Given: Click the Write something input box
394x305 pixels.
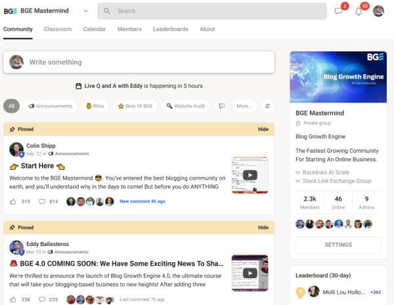Looking at the screenshot, I should pyautogui.click(x=139, y=62).
